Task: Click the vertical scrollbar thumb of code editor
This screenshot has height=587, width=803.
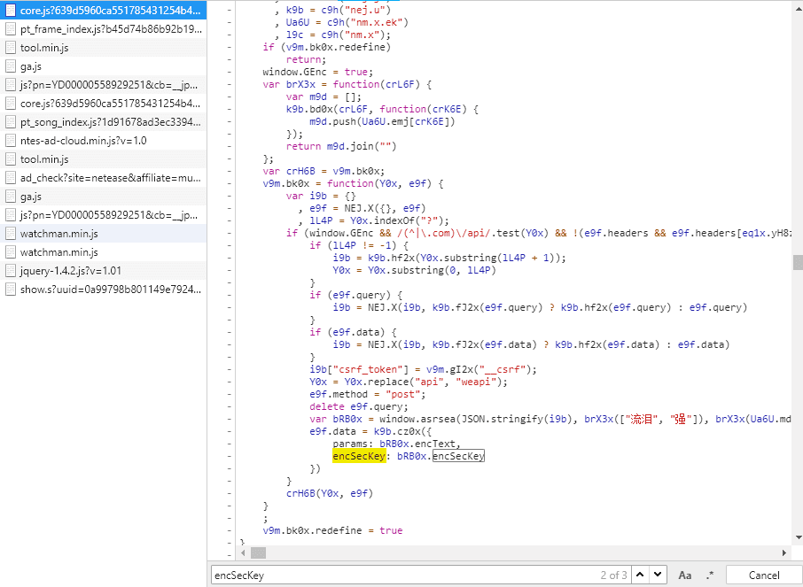Action: pos(798,262)
